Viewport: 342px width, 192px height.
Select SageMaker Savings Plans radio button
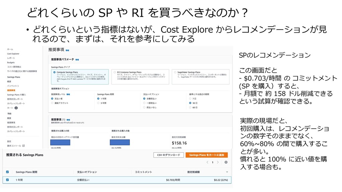point(175,72)
